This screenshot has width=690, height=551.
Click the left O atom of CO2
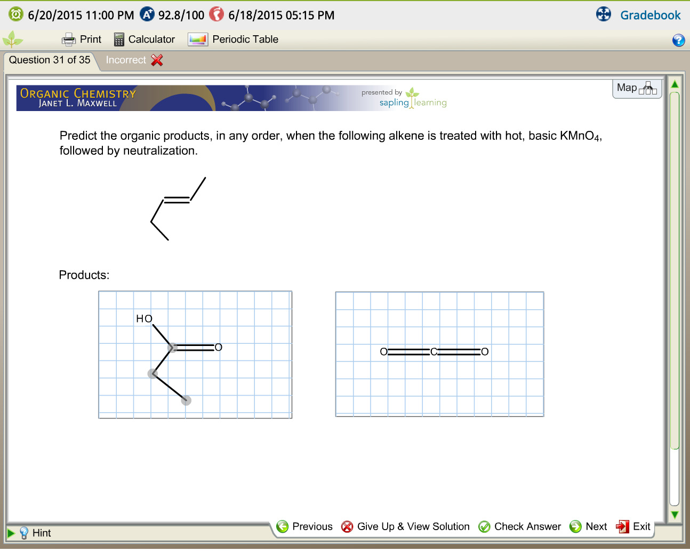(x=383, y=351)
